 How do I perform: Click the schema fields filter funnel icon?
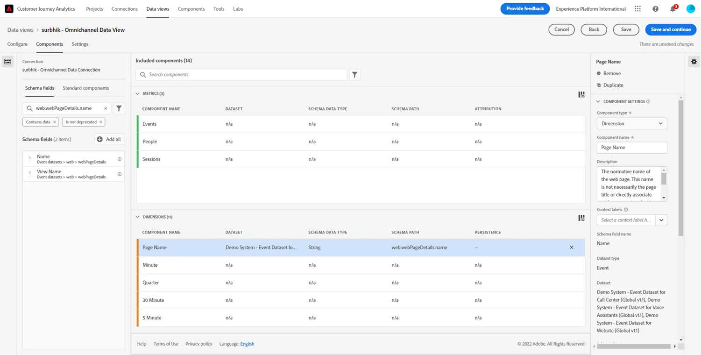click(119, 108)
